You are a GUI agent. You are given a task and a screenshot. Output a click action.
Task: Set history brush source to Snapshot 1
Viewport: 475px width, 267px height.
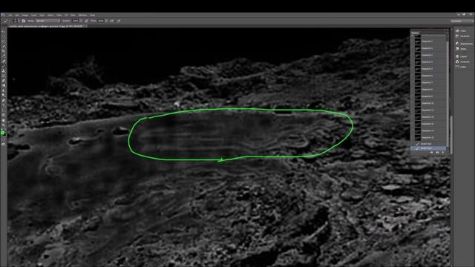tap(413, 42)
